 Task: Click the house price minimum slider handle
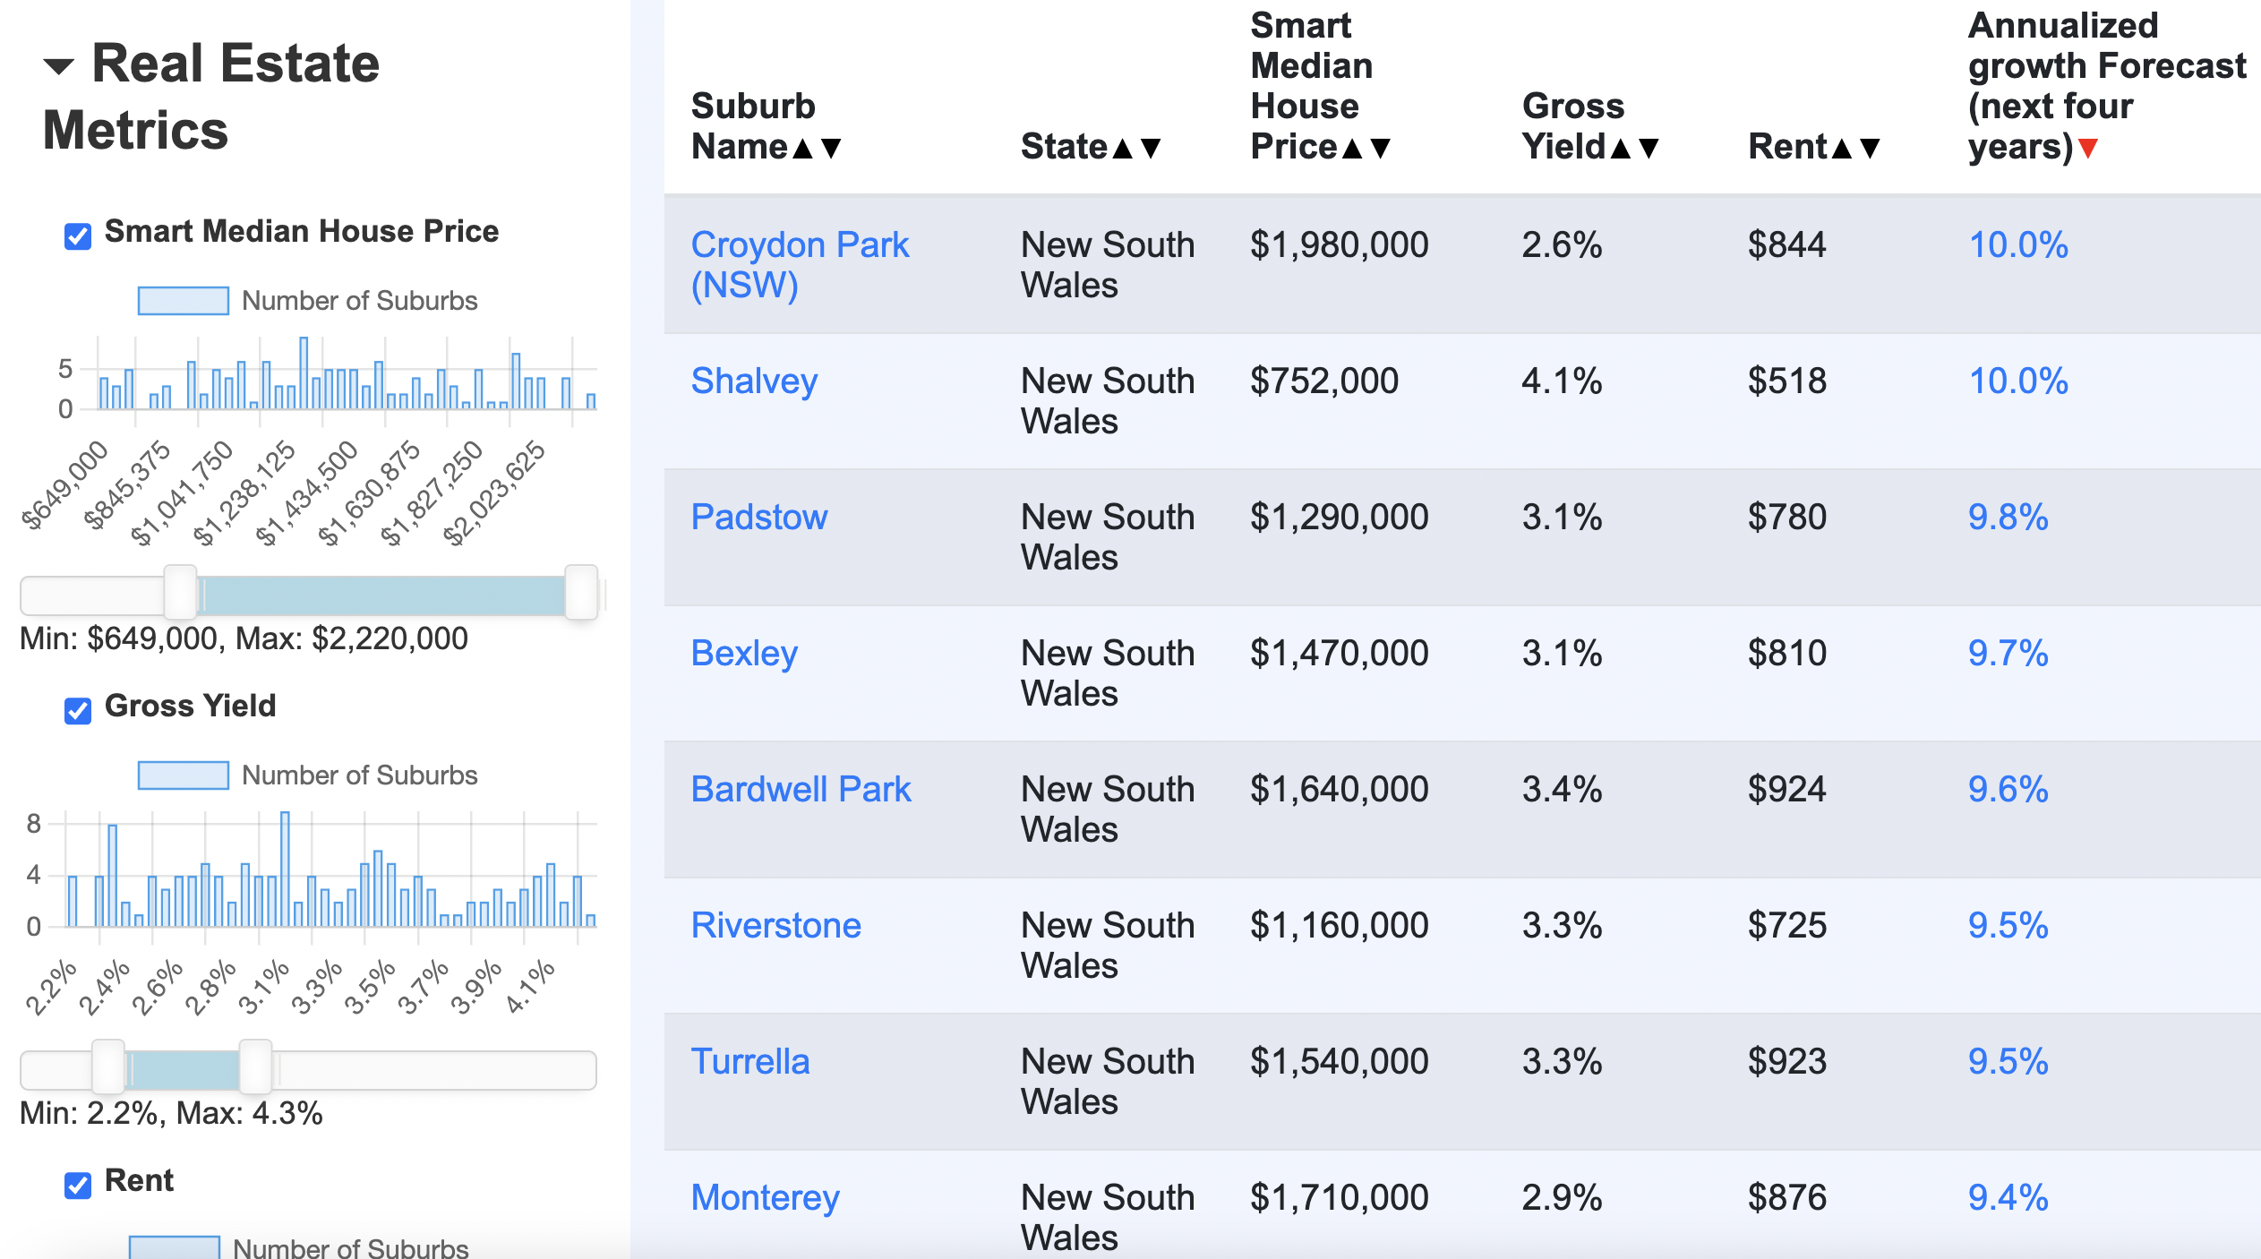(180, 593)
